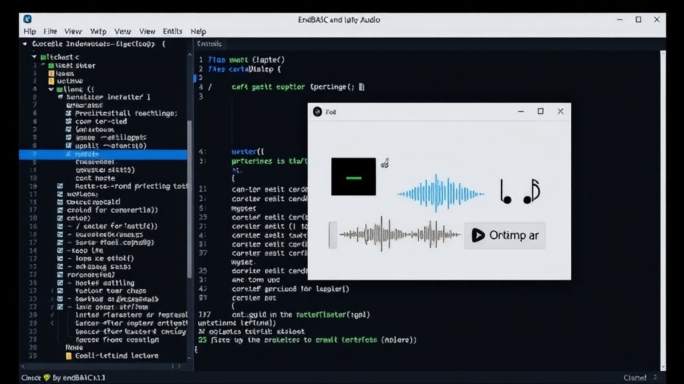
Task: Click the green heart icon in the status bar
Action: 47,377
